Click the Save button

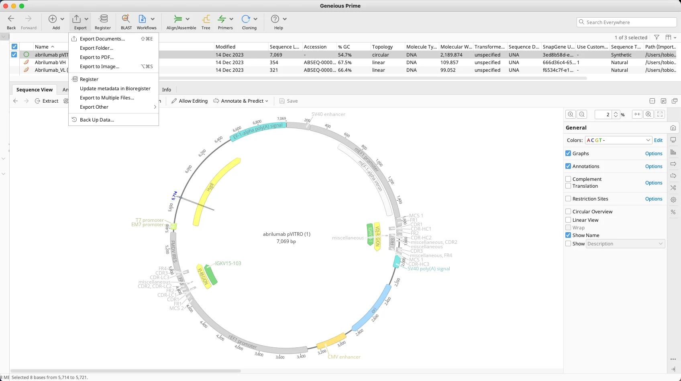(x=289, y=101)
